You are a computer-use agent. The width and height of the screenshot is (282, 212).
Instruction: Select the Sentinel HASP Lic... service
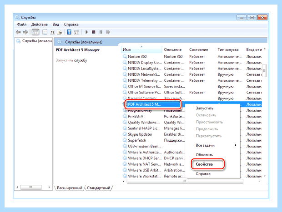tap(144, 128)
